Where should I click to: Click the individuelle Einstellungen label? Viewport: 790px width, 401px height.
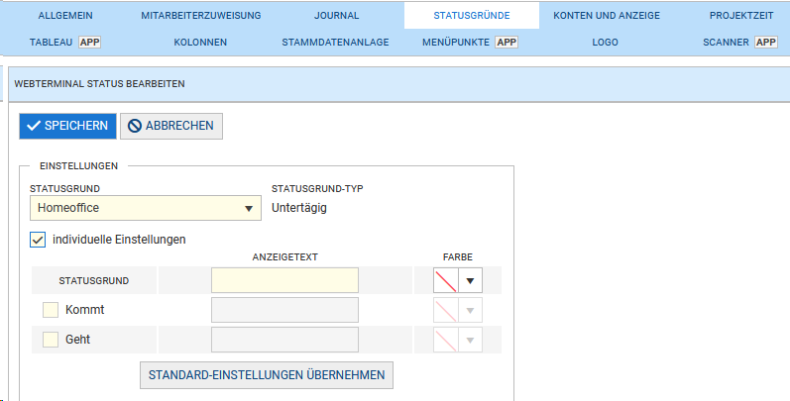pos(119,240)
